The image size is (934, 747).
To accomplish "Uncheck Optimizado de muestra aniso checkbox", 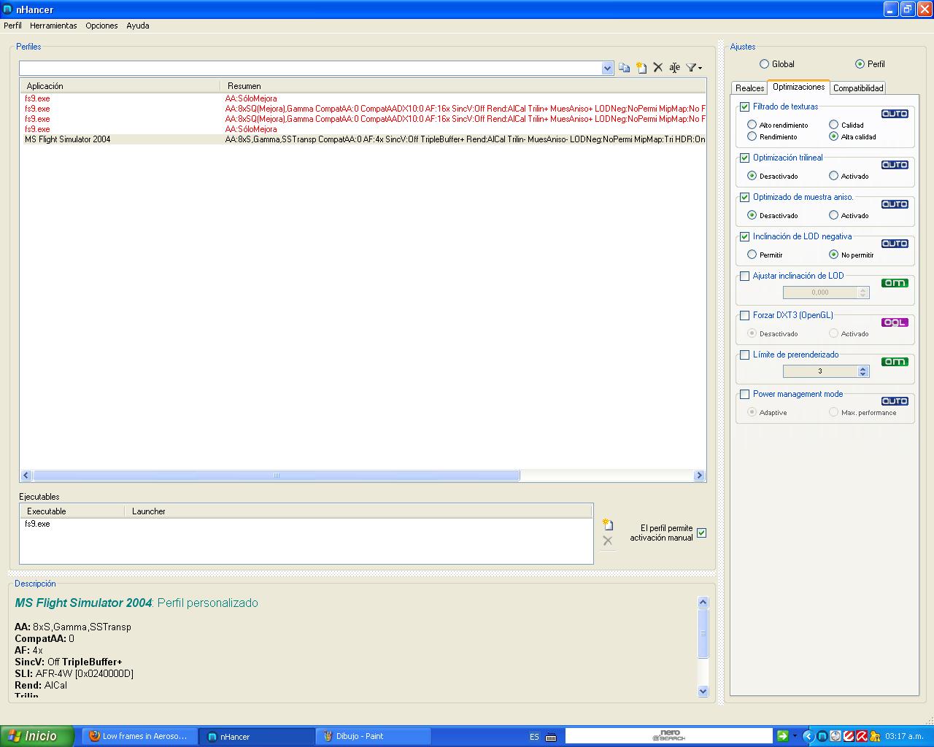I will coord(745,197).
